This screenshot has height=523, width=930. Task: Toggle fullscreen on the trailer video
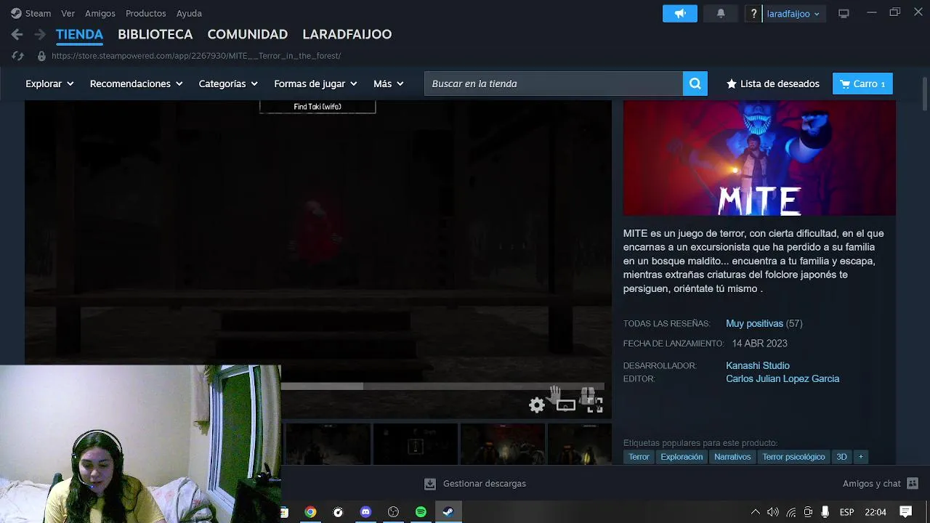click(594, 405)
